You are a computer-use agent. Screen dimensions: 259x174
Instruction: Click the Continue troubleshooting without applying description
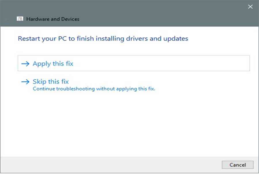pos(94,89)
